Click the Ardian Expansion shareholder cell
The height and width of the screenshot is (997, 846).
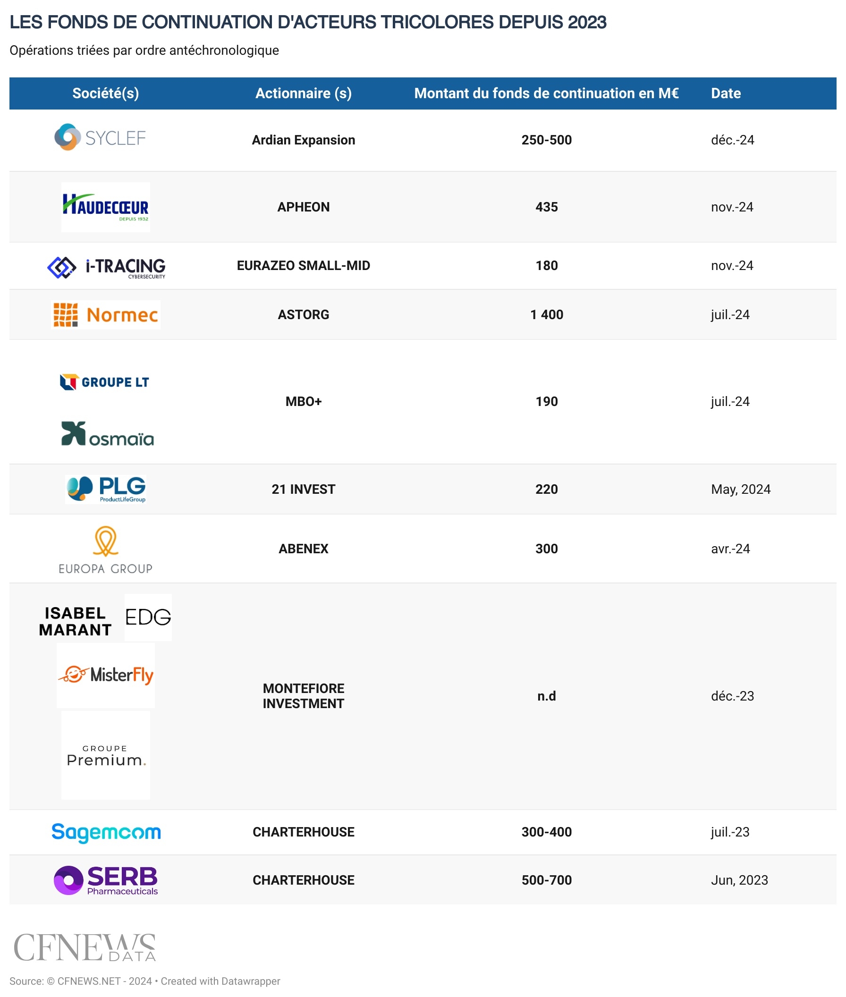303,140
